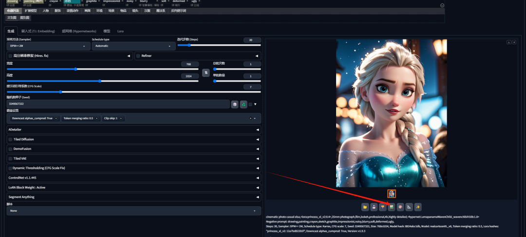Screen dimensions: 526x237
Task: Reuse last seed with green recycle icon
Action: click(244, 104)
